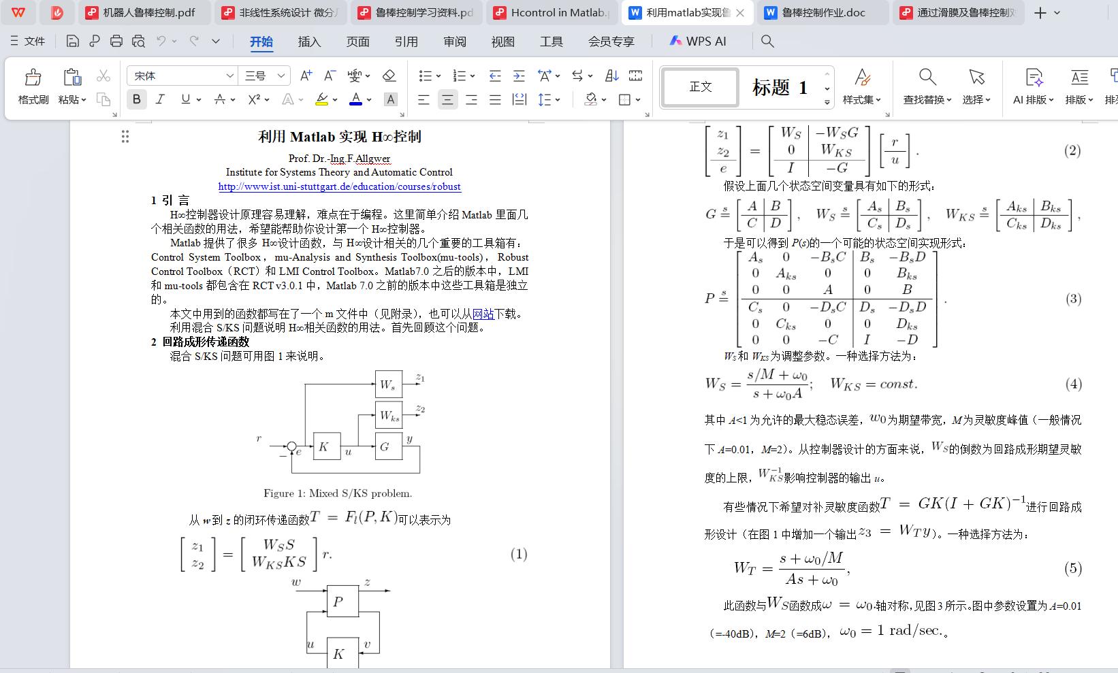
Task: Toggle superscript X² formatting
Action: click(254, 99)
